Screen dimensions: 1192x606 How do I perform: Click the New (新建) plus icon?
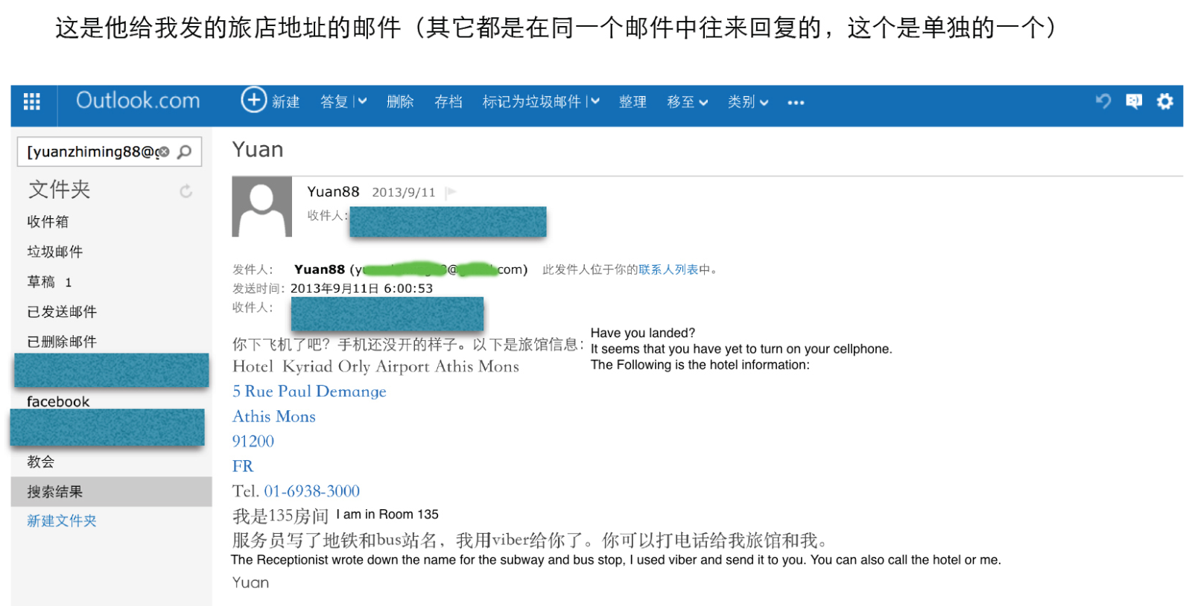253,100
